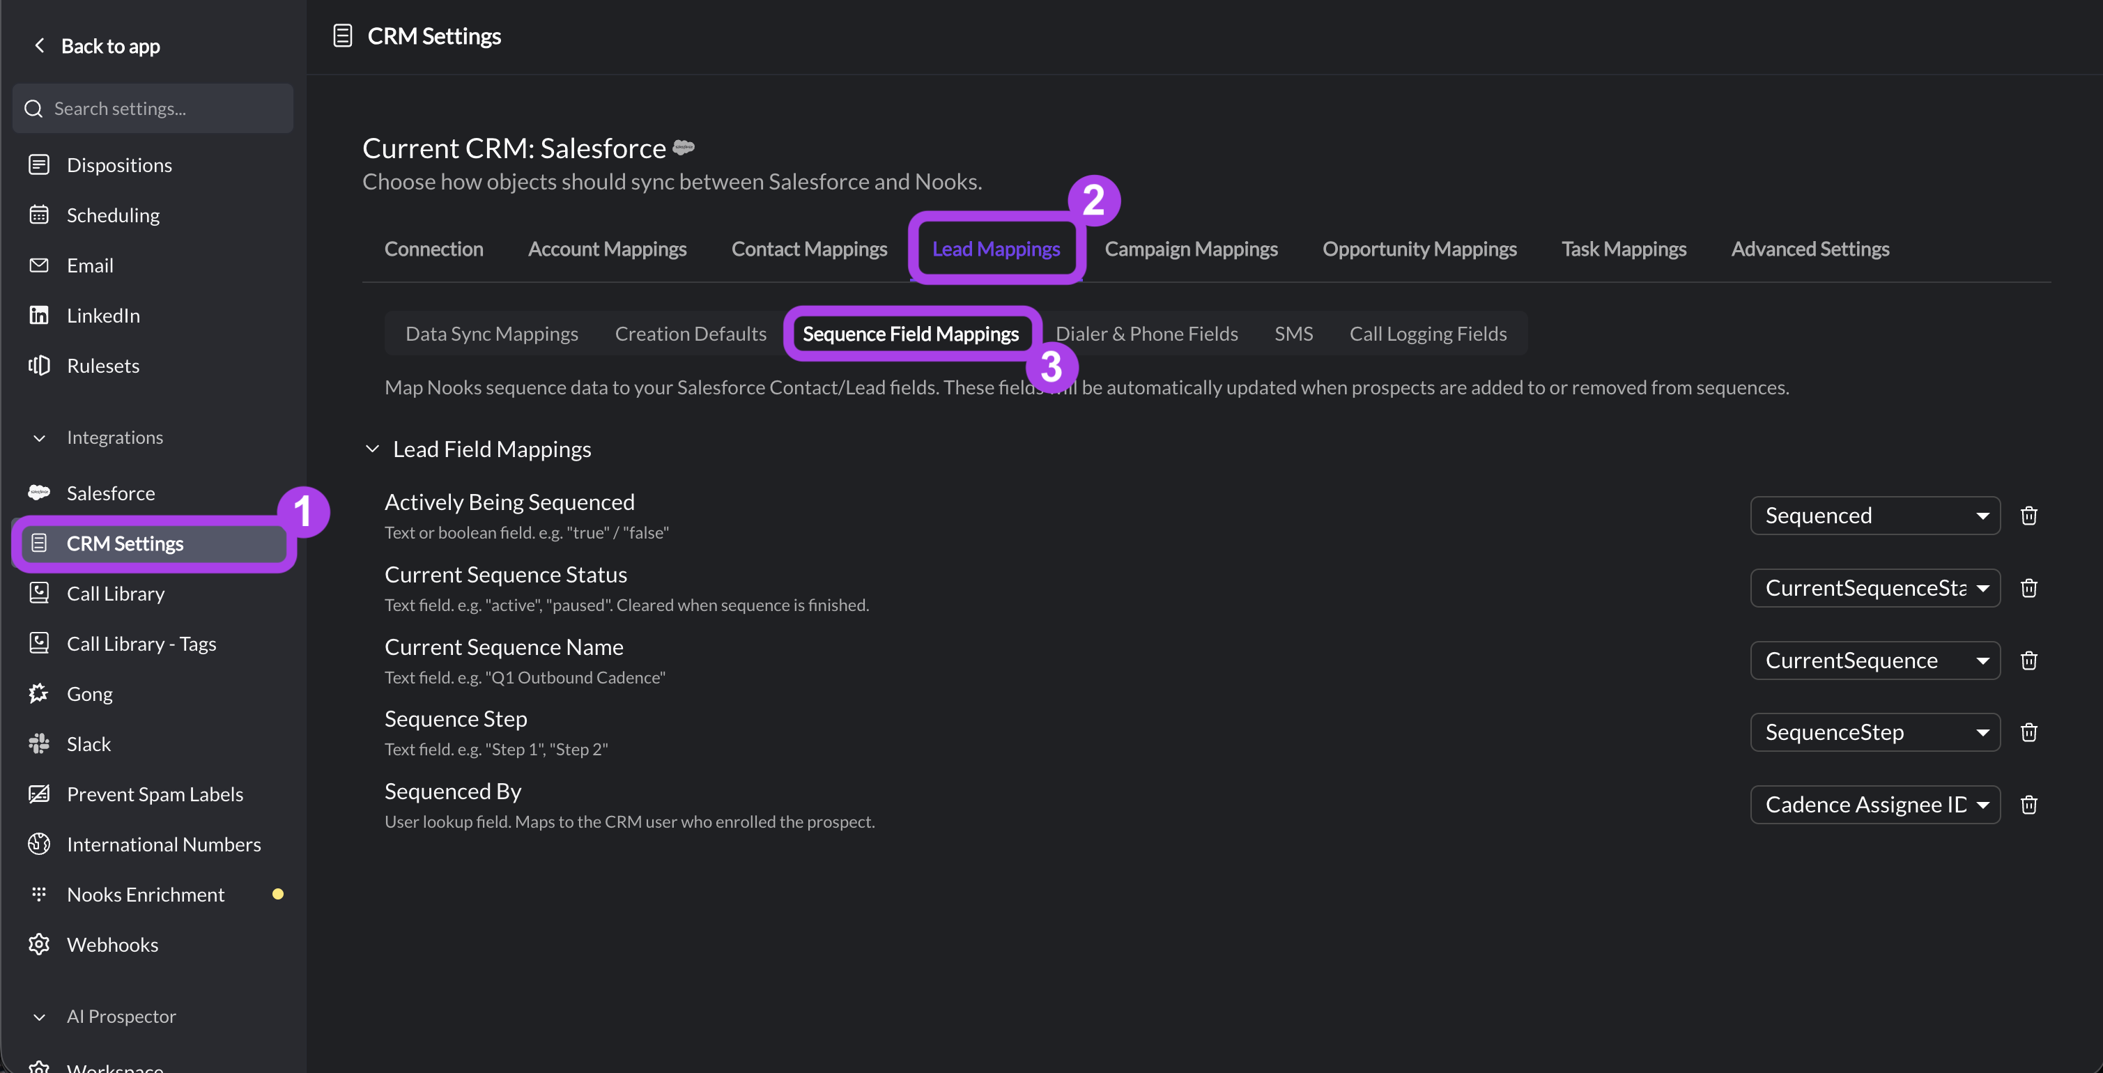Open the CurrentSequenceStatus field dropdown
The width and height of the screenshot is (2103, 1073).
[x=1875, y=588]
